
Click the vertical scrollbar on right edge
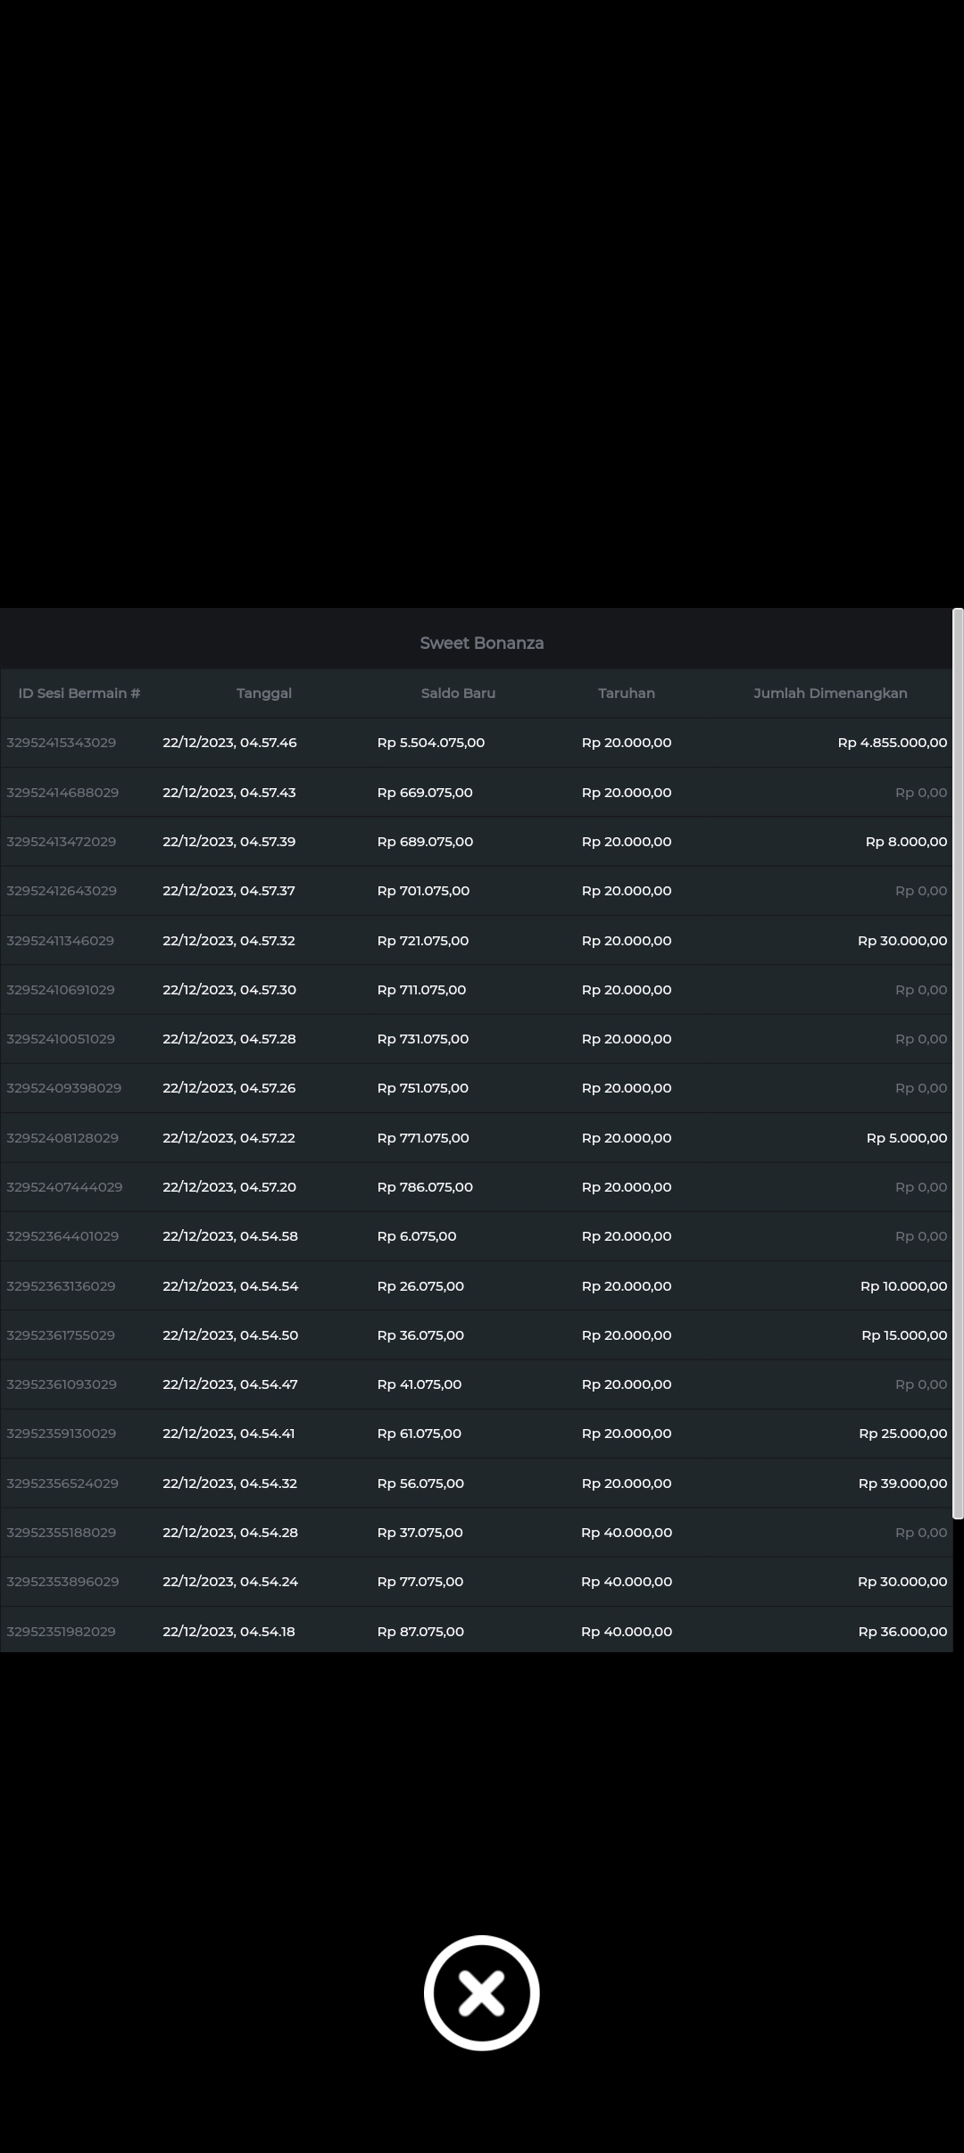[x=957, y=1062]
